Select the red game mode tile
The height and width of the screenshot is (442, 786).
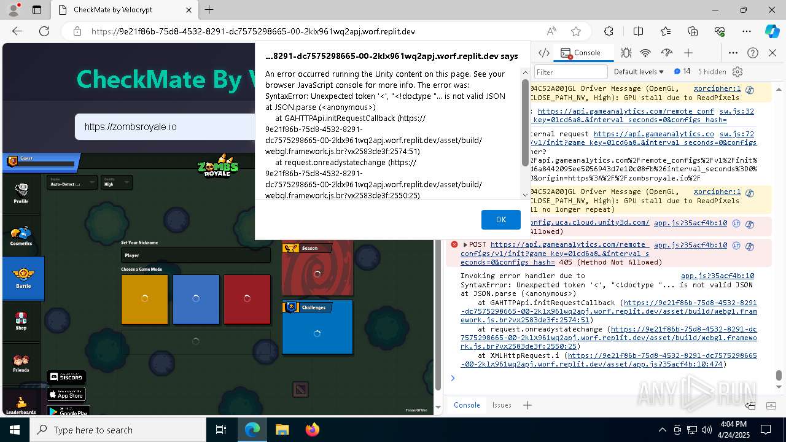point(247,299)
